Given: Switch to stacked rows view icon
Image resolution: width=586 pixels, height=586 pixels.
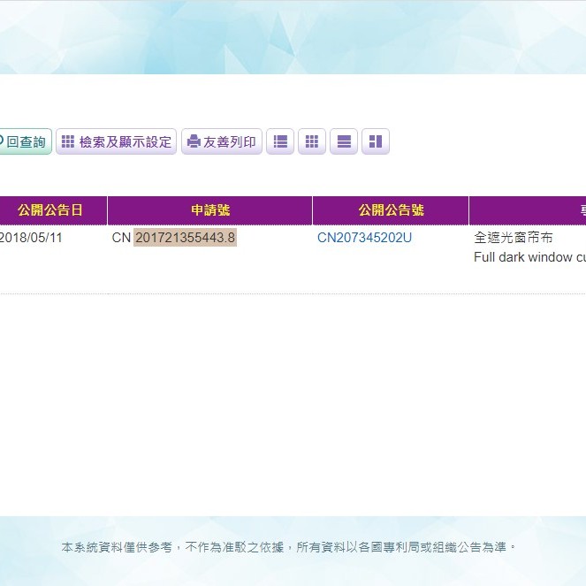Looking at the screenshot, I should click(x=344, y=141).
